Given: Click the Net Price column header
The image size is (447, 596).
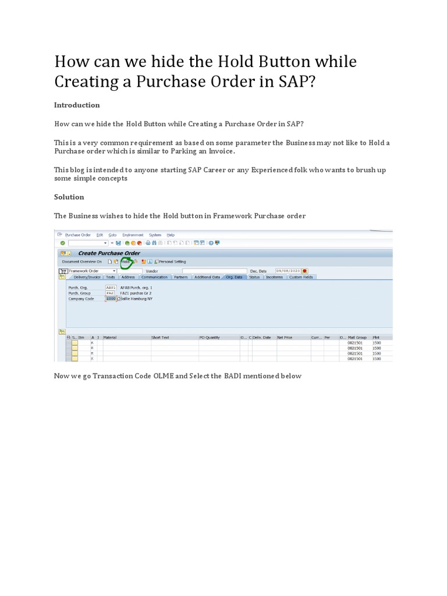Looking at the screenshot, I should point(293,338).
